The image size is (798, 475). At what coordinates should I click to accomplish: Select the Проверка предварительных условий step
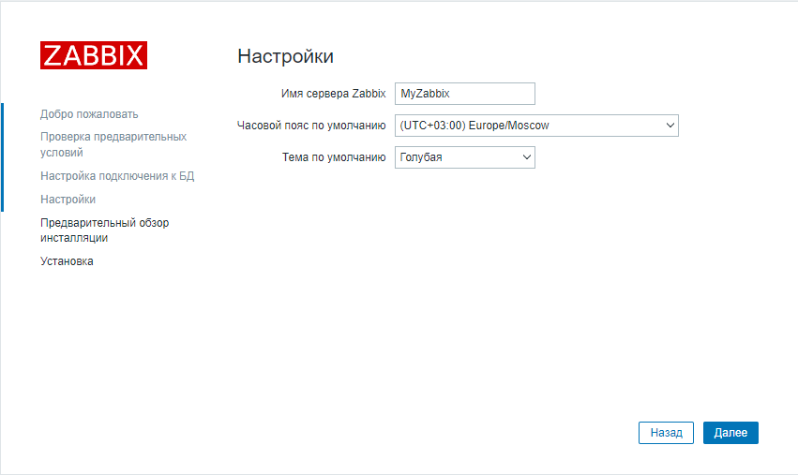click(113, 144)
